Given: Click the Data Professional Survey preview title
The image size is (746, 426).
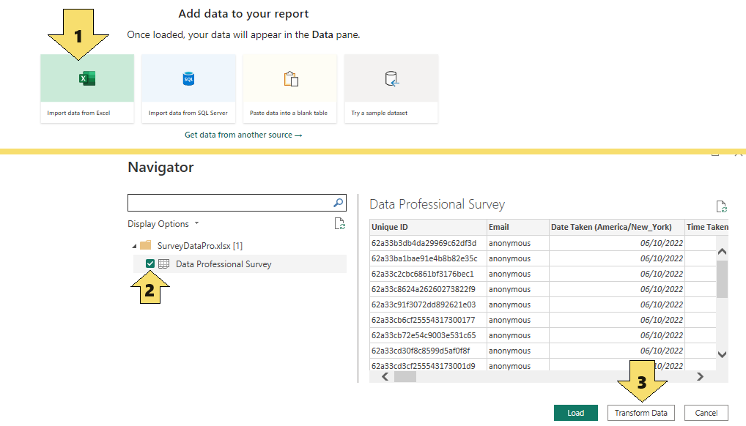Looking at the screenshot, I should (x=437, y=204).
